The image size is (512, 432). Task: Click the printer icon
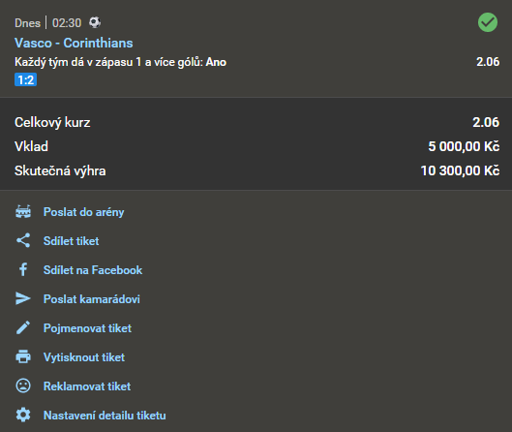click(x=23, y=356)
